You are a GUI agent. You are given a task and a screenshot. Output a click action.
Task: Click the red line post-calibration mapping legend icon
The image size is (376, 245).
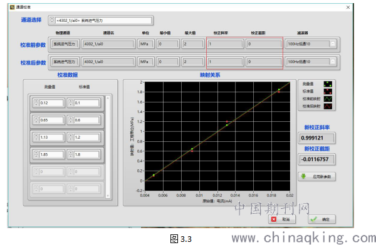(x=328, y=106)
